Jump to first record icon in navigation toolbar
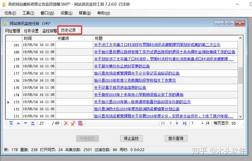Viewport: 252px width, 161px height. [x=11, y=123]
